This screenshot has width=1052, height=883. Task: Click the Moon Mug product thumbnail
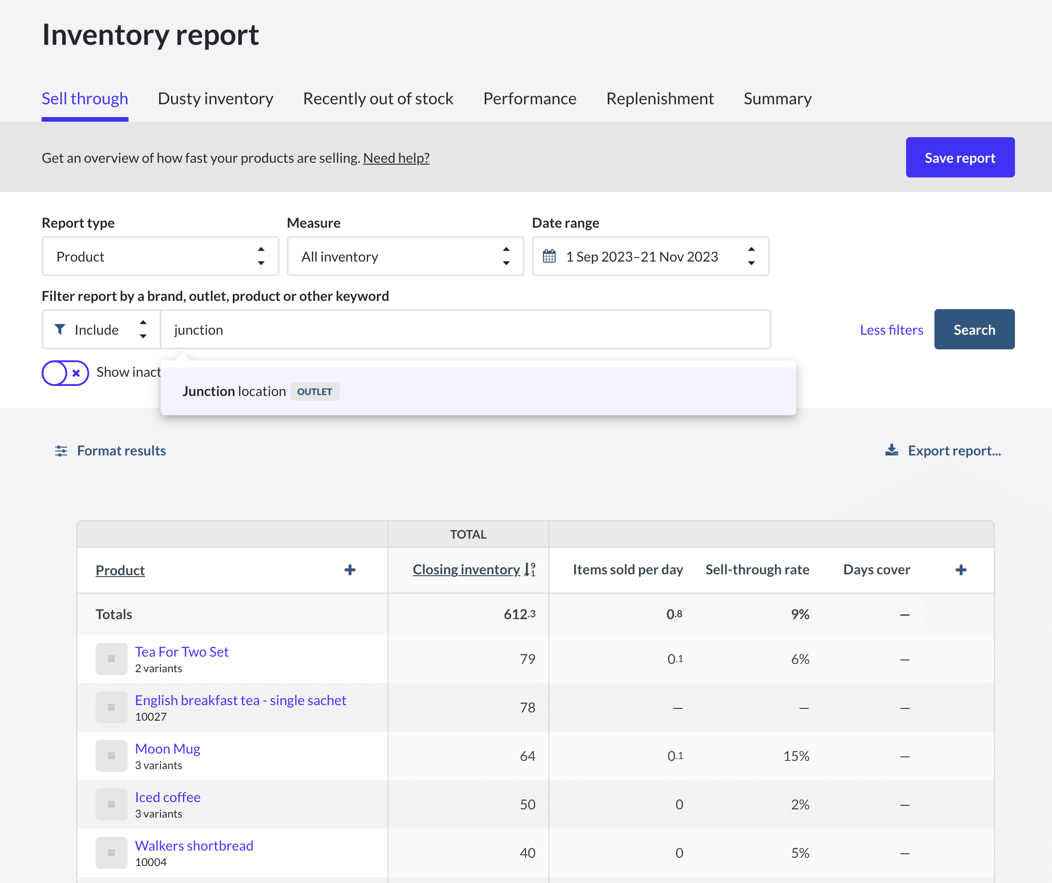[x=111, y=756]
